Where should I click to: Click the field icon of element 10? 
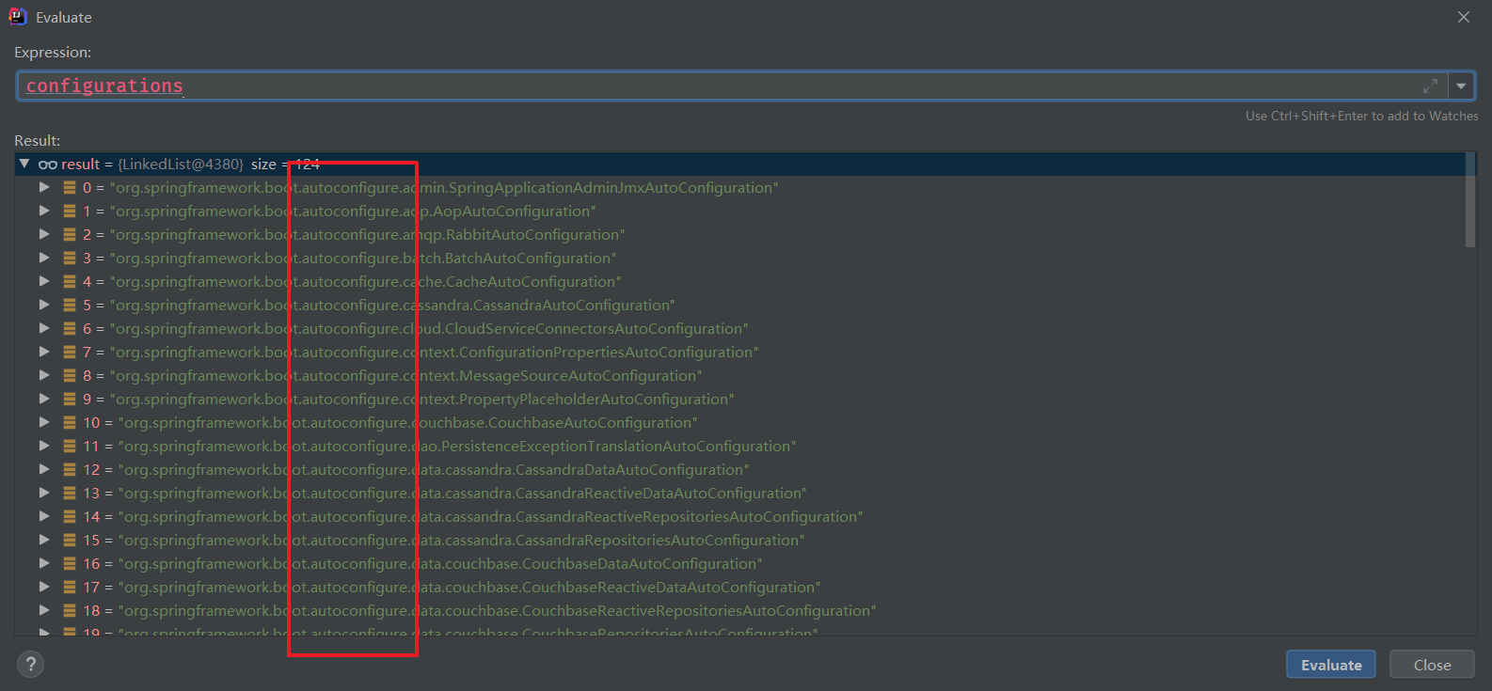tap(70, 423)
